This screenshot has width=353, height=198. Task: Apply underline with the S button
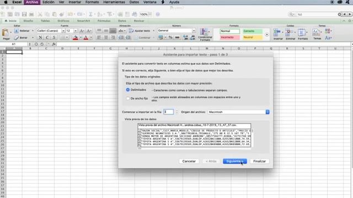click(54, 37)
